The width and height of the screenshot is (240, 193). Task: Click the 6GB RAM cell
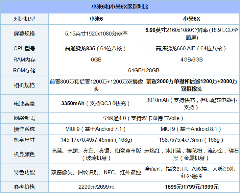(96, 60)
